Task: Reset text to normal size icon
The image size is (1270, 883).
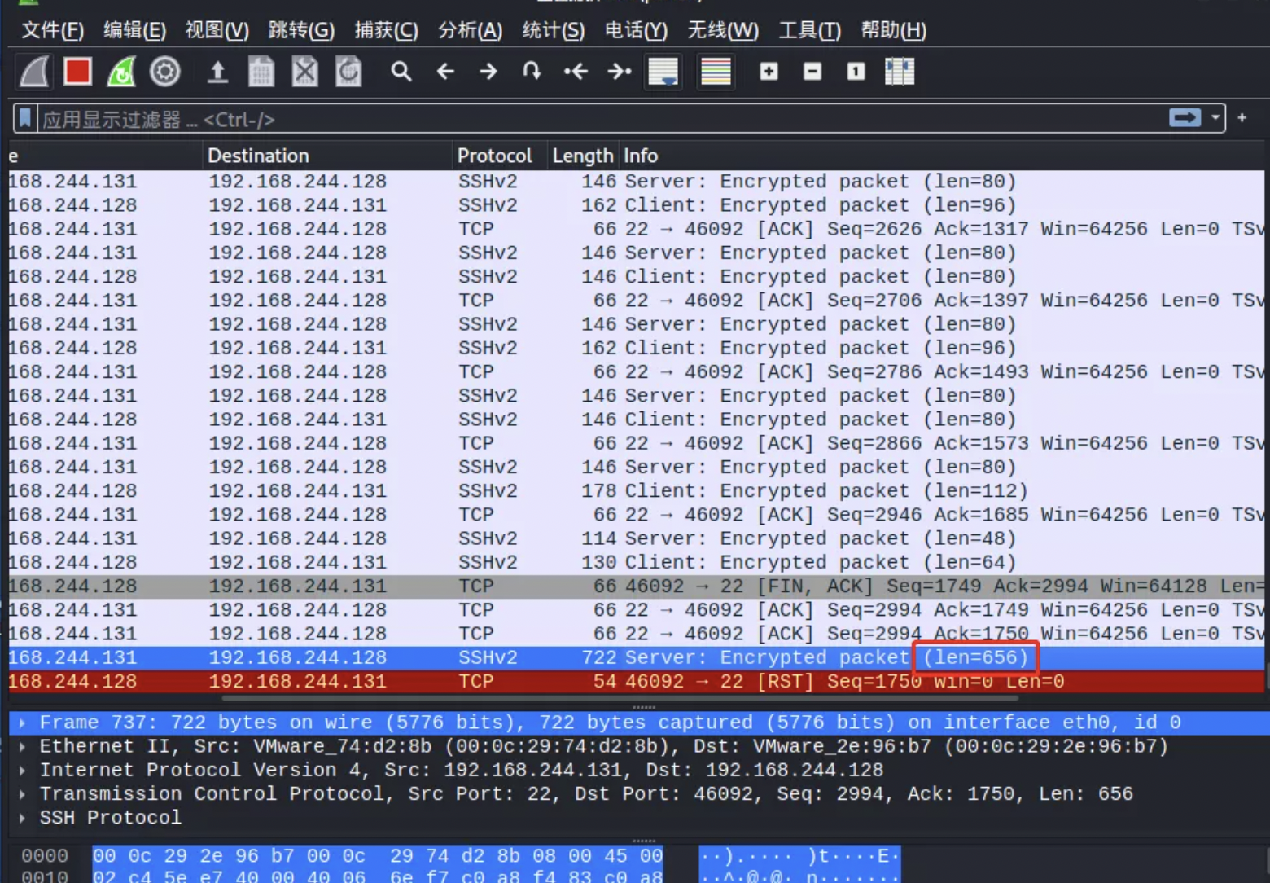Action: pos(856,72)
